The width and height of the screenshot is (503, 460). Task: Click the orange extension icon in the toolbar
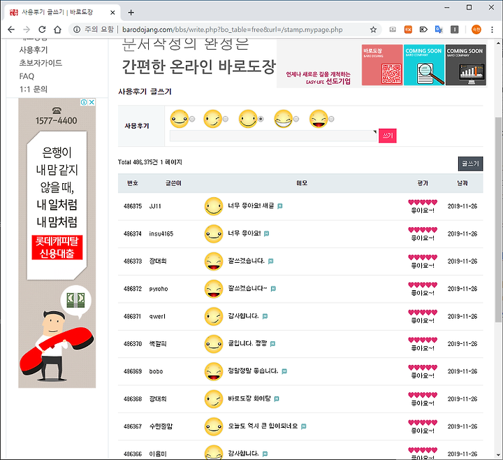pos(408,29)
